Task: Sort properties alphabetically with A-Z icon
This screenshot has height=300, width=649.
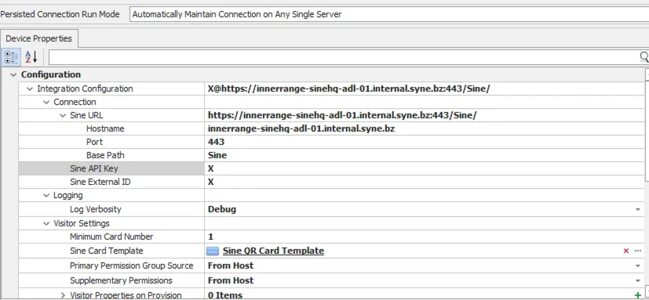Action: [x=31, y=57]
